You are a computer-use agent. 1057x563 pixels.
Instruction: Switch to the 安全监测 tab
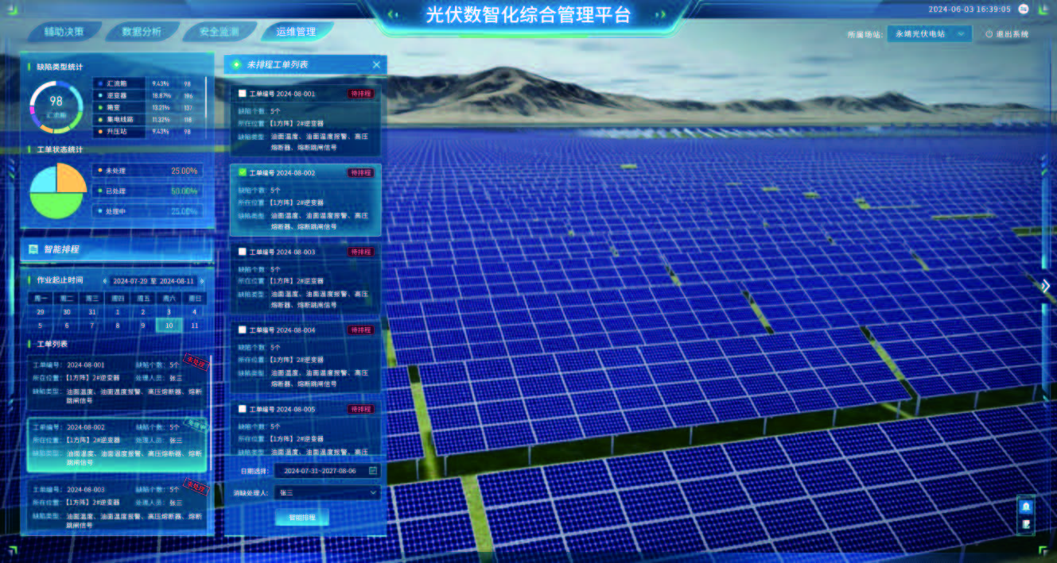tap(219, 32)
